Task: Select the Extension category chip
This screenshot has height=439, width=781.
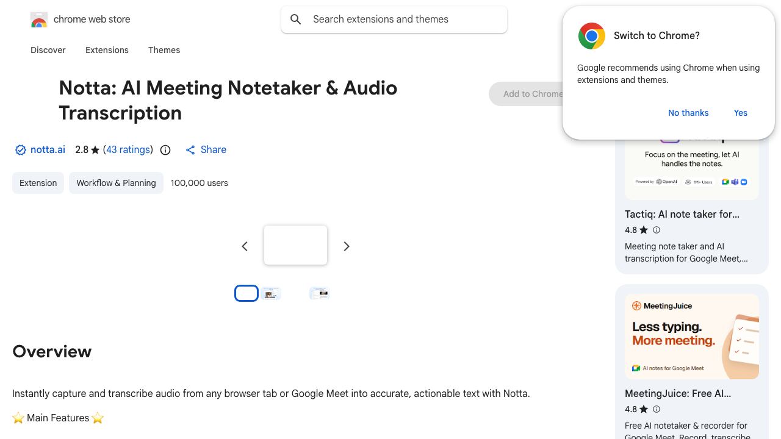Action: coord(38,183)
